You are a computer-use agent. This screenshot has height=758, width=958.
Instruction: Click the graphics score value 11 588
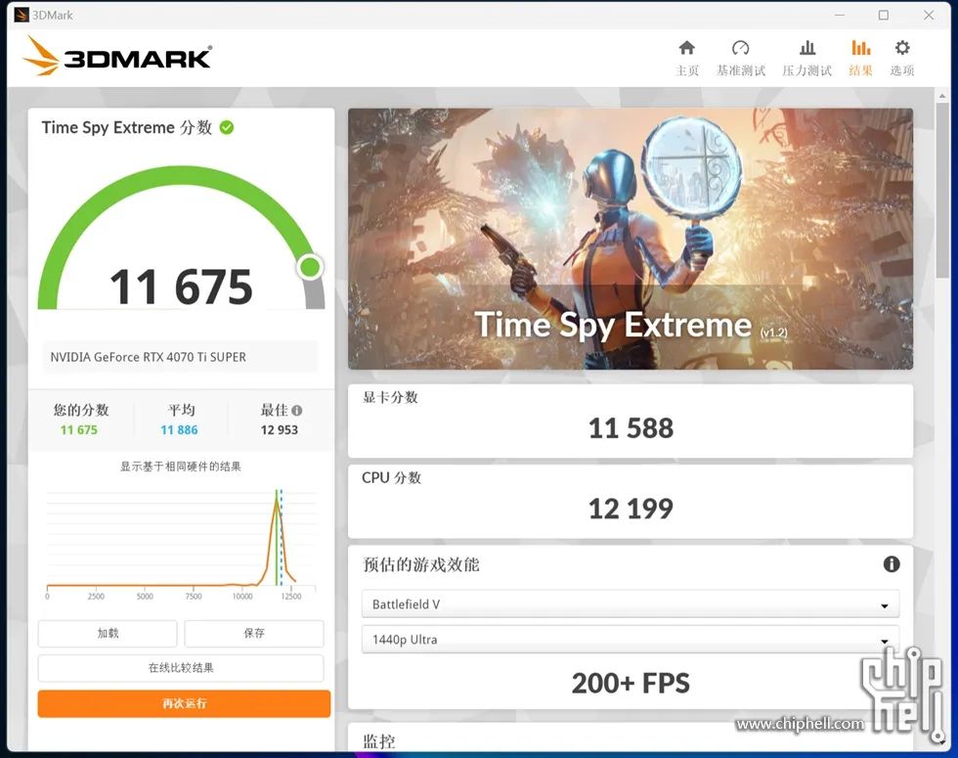click(x=631, y=428)
